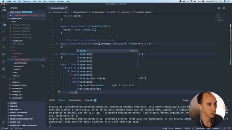
Task: Click the volume icon in menu bar
Action: point(195,1)
